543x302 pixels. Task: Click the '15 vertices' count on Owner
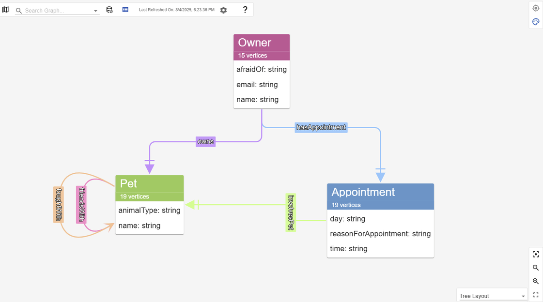point(252,56)
